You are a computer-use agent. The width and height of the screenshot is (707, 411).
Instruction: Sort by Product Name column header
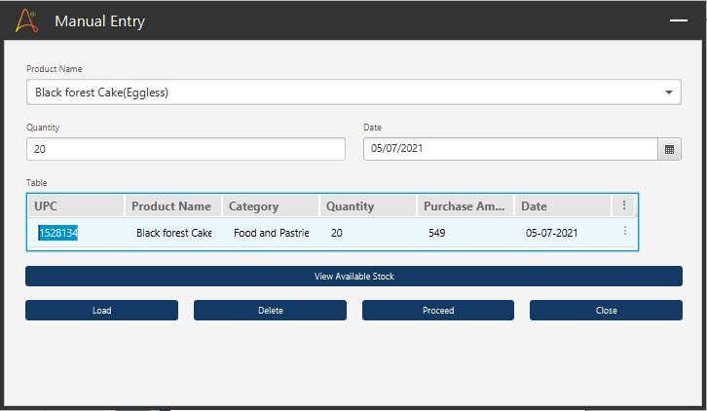(173, 206)
